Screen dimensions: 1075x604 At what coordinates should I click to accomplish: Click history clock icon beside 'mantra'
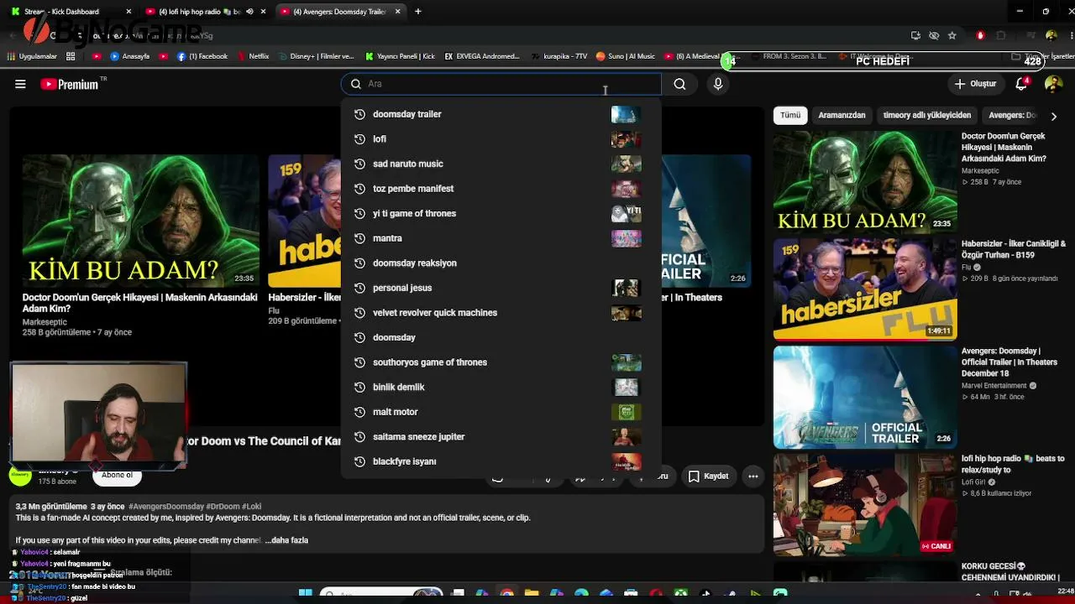point(359,238)
